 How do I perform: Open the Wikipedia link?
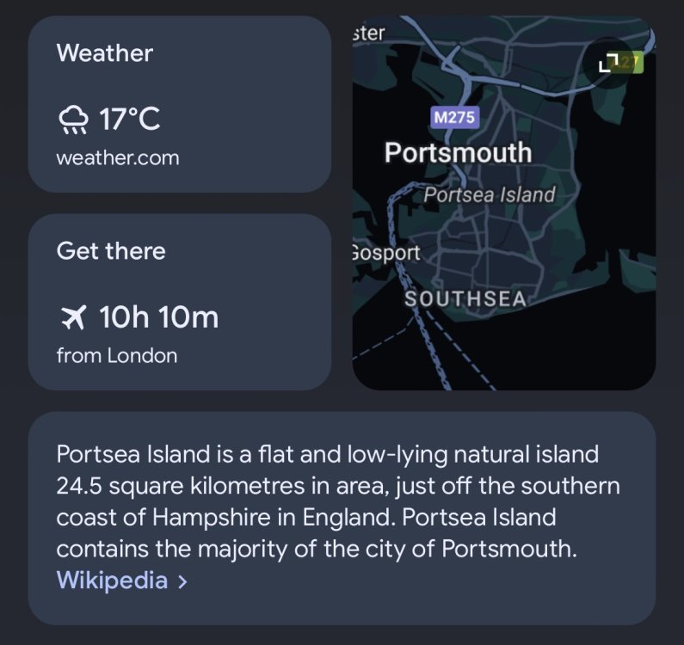pos(112,580)
